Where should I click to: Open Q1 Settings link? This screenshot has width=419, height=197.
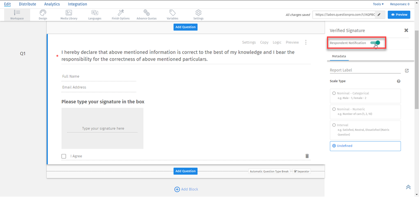[x=249, y=42]
